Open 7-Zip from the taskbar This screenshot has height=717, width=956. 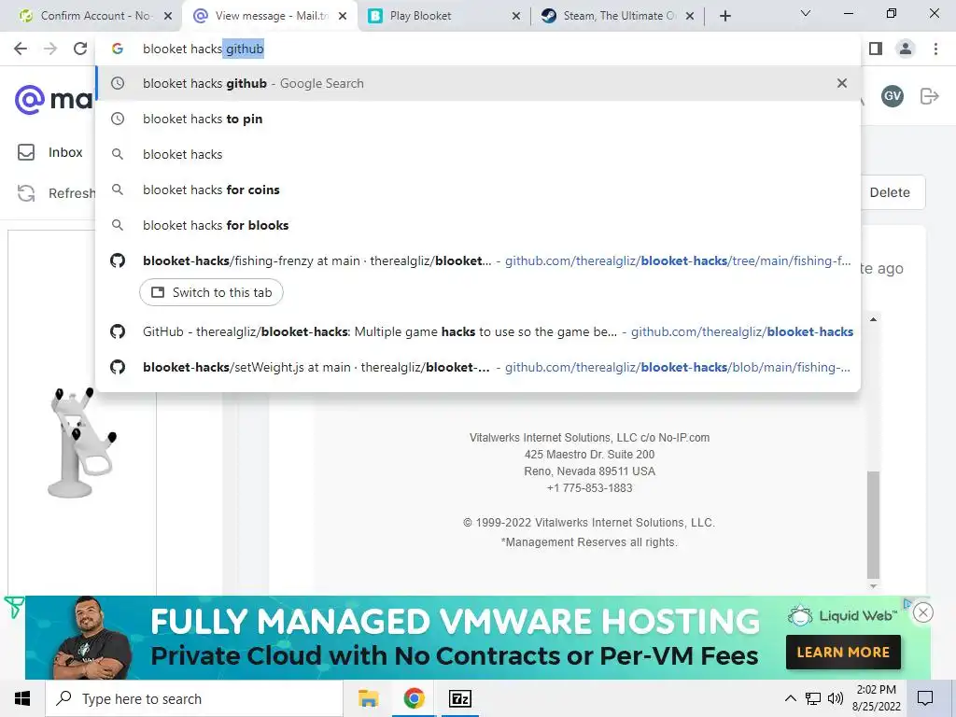(x=459, y=698)
